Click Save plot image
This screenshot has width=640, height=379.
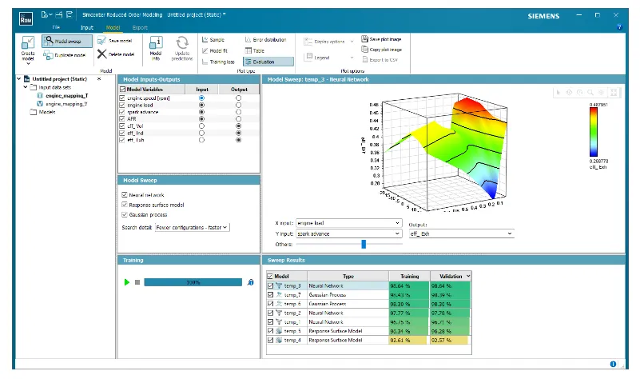381,39
